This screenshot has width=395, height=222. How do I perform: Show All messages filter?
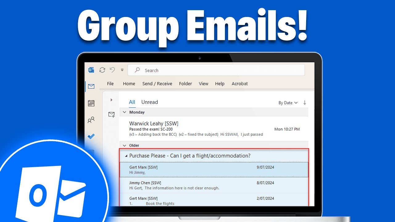click(132, 102)
